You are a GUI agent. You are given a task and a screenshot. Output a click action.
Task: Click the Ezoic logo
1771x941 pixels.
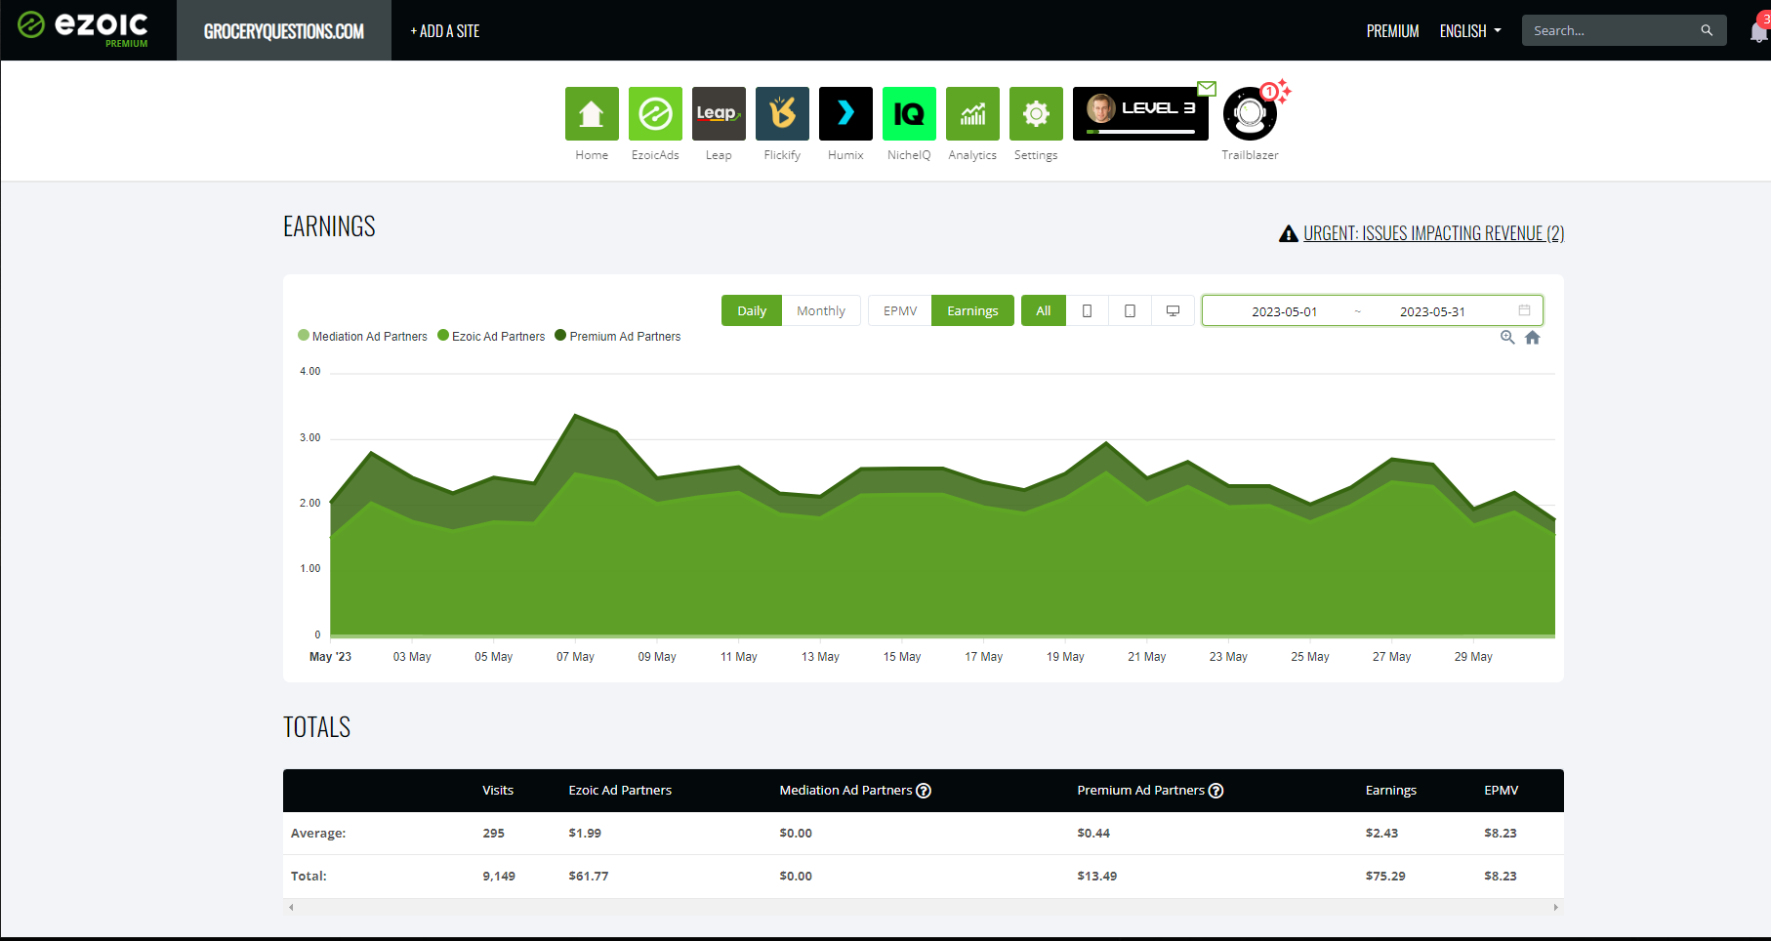click(x=83, y=27)
